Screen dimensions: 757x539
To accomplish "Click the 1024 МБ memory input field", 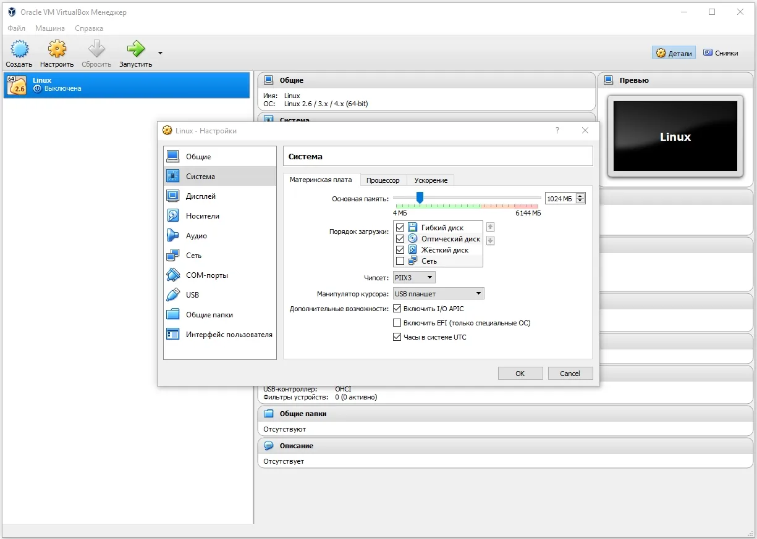I will coord(560,198).
